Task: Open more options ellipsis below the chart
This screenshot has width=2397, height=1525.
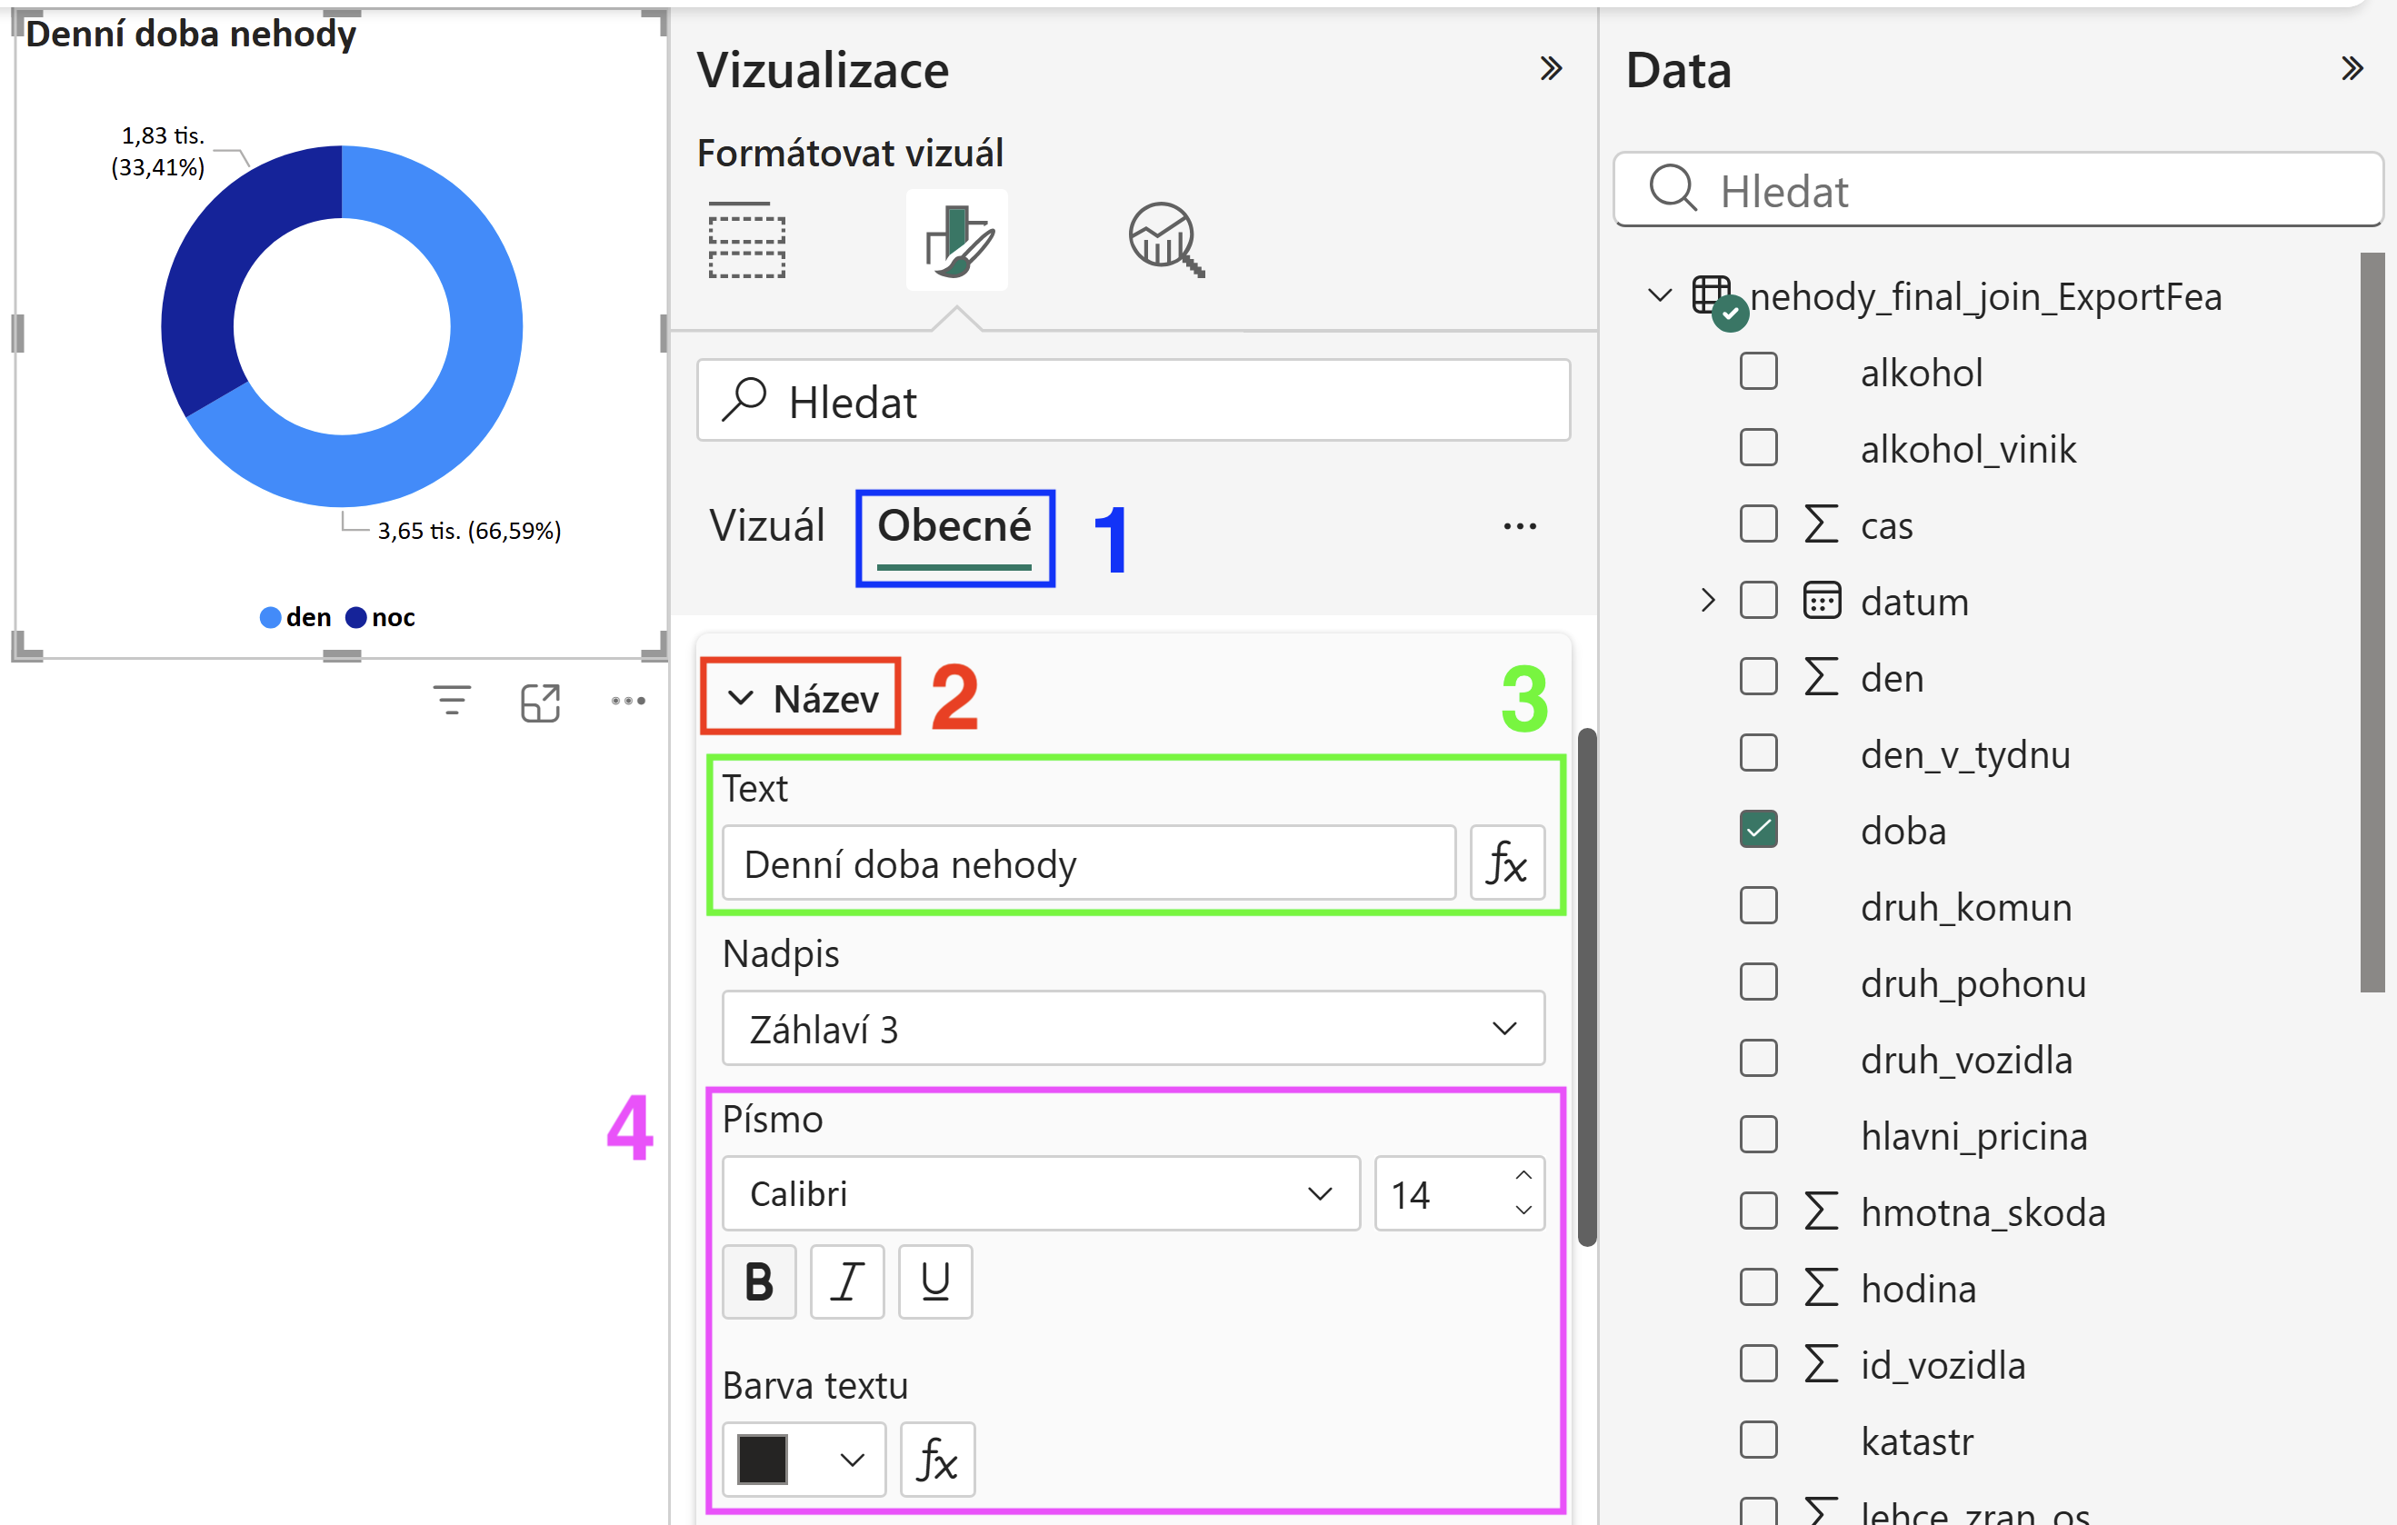Action: click(628, 701)
